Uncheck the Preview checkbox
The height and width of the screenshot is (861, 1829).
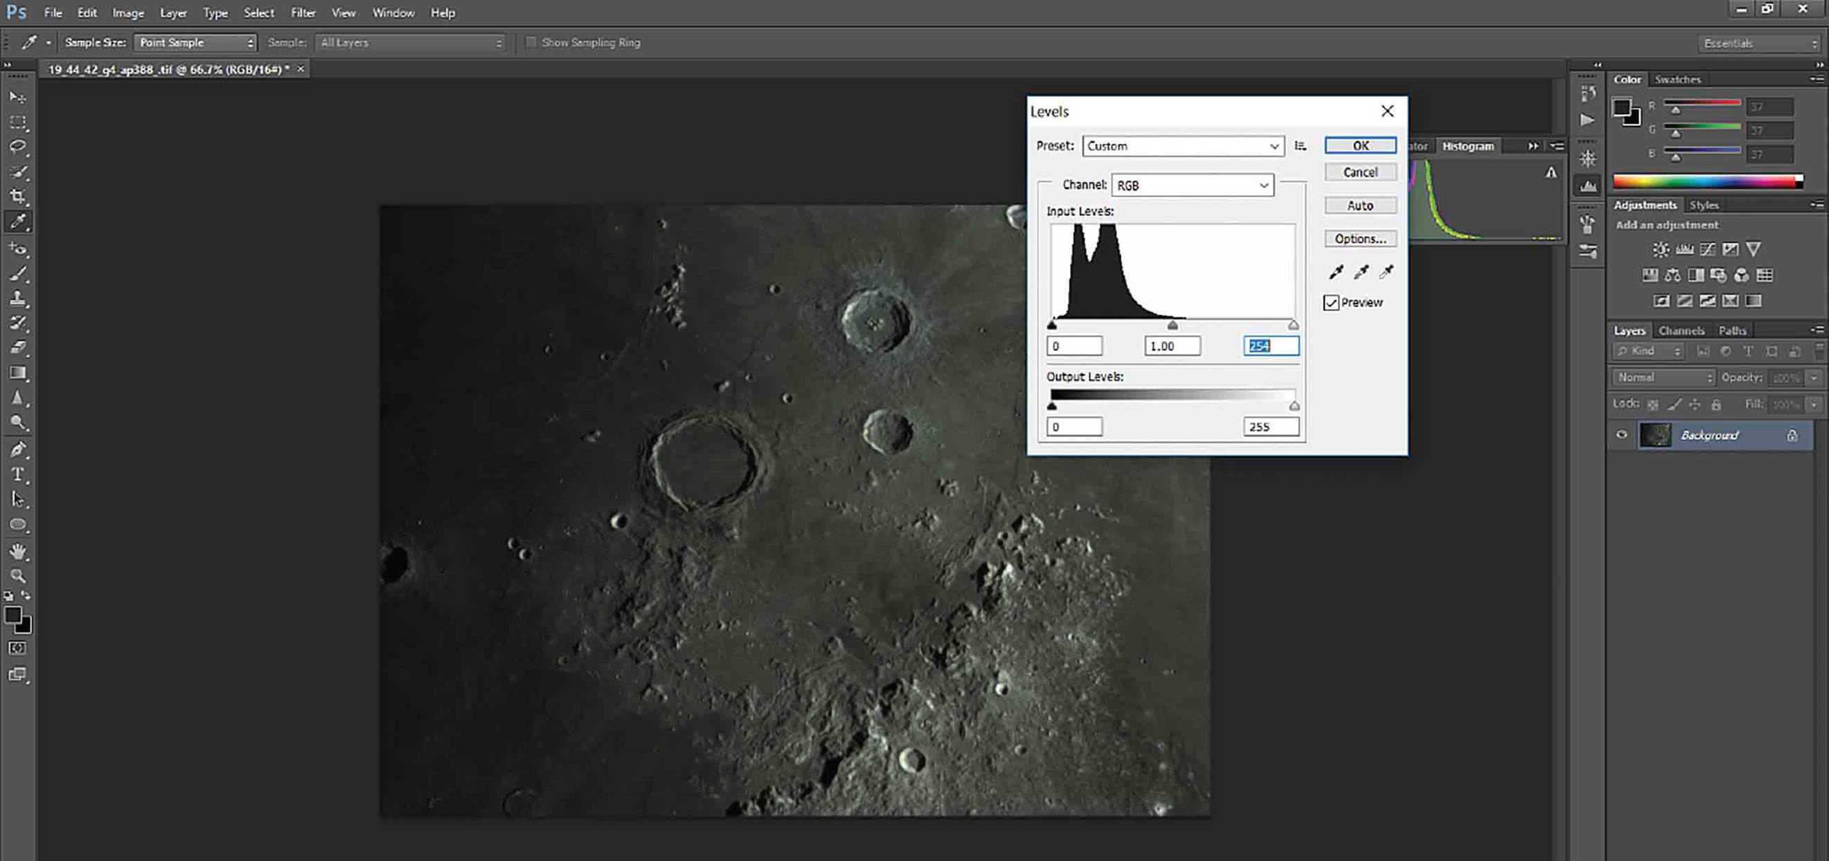click(1331, 303)
